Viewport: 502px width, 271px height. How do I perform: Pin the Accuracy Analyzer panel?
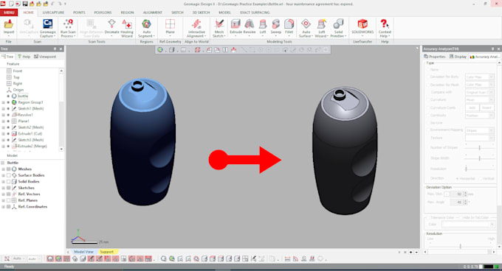492,49
